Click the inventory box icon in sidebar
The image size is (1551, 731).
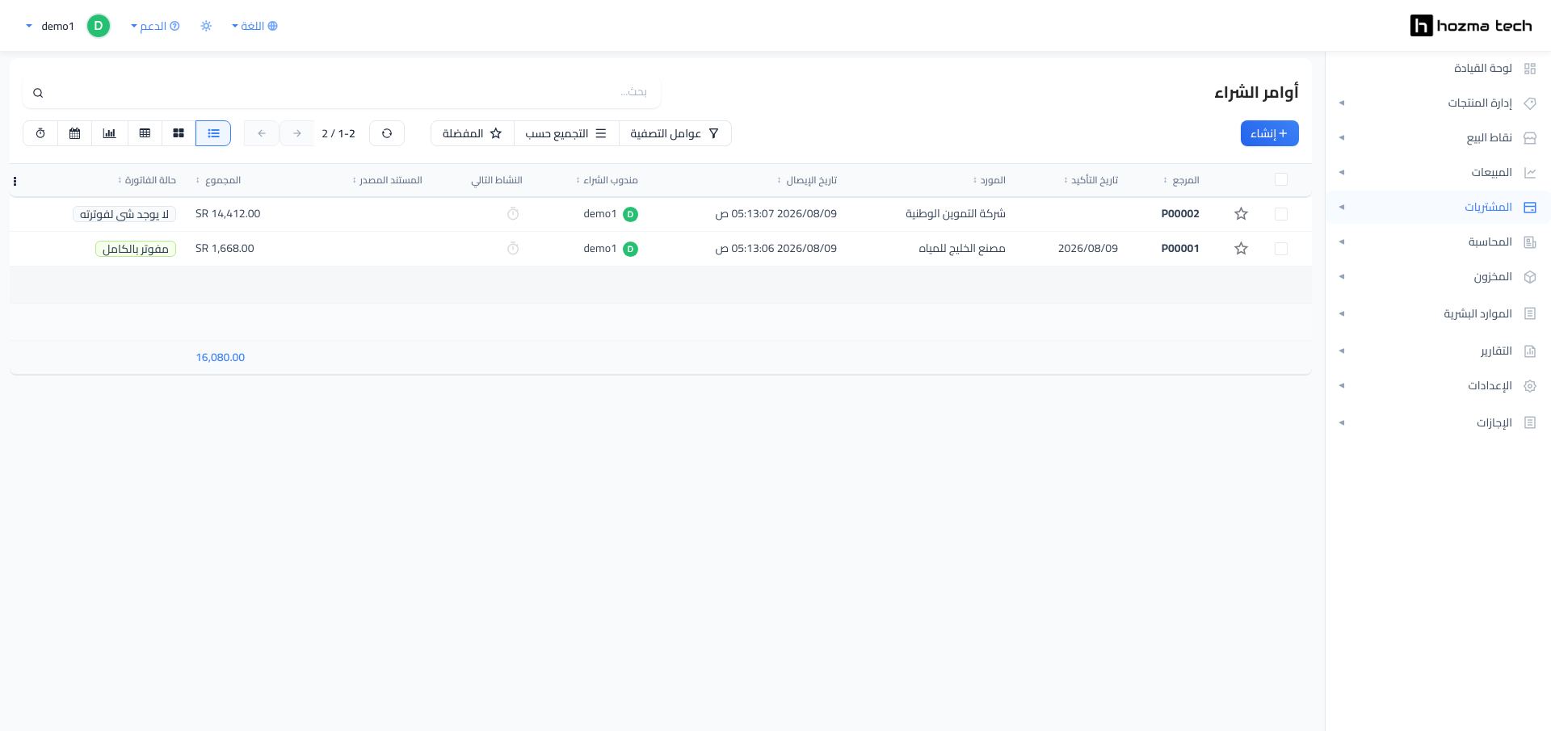[x=1530, y=277]
